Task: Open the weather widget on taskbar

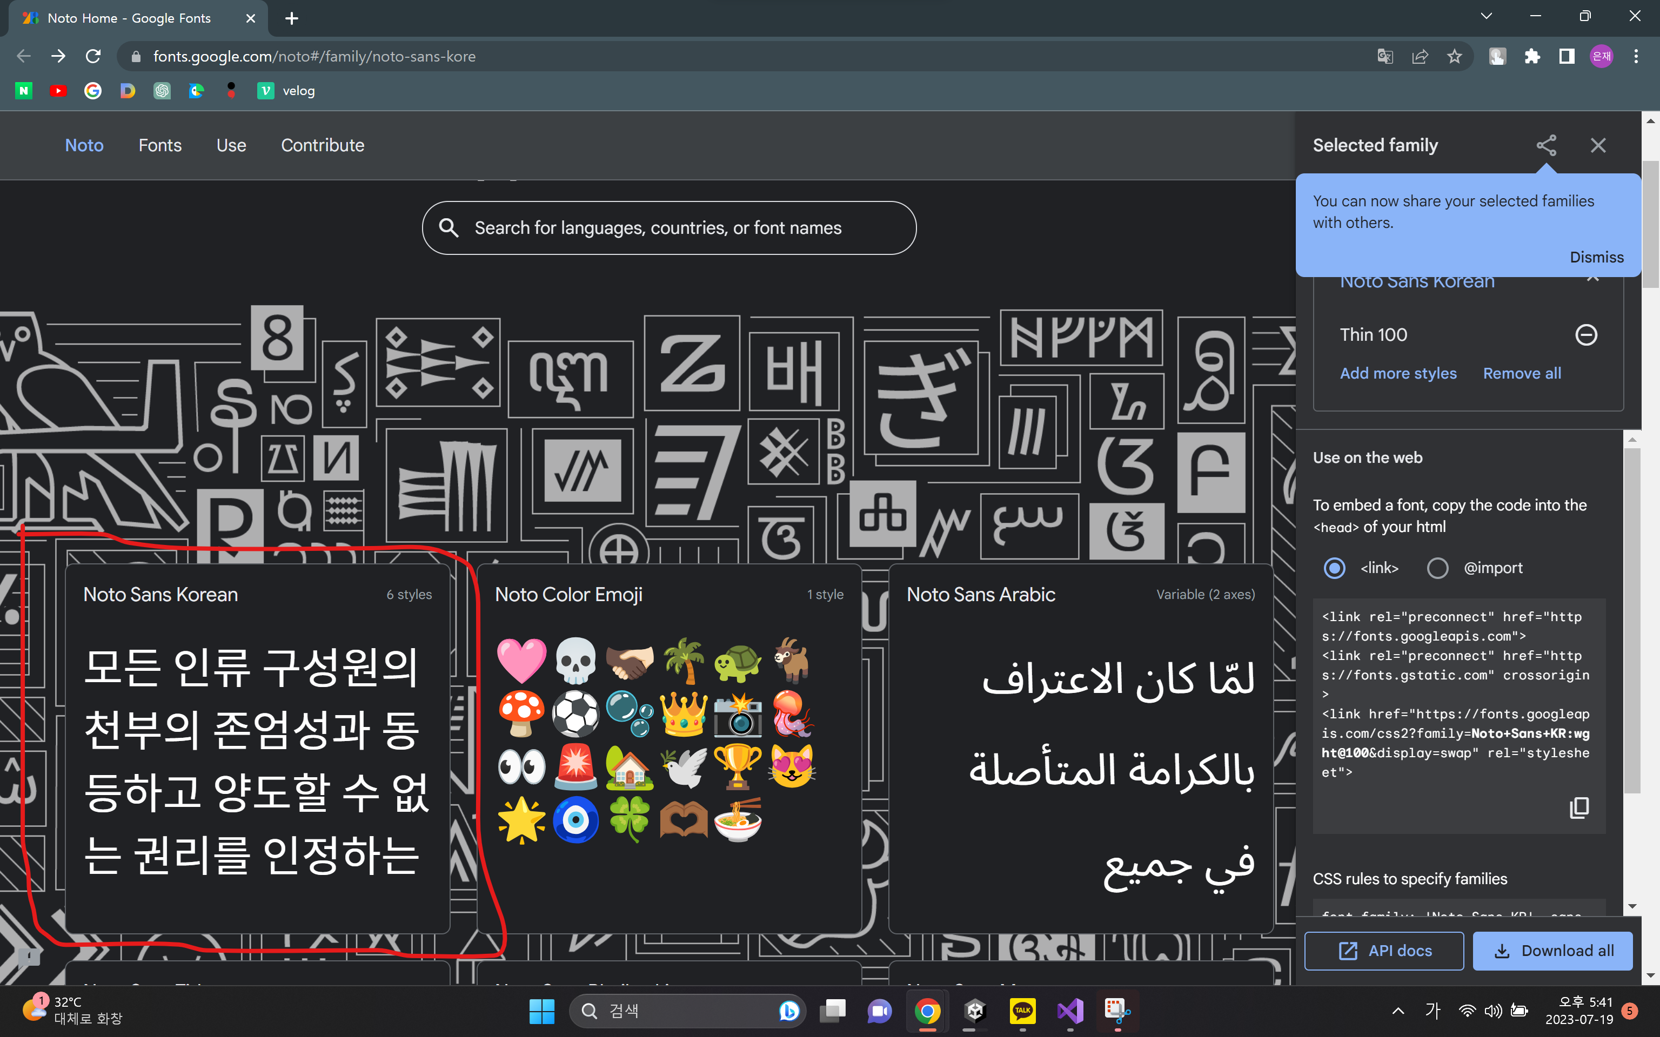Action: pos(73,1010)
